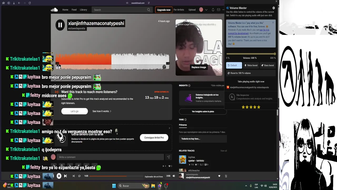Click the Write a comment field
The height and width of the screenshot is (190, 337).
(110, 157)
